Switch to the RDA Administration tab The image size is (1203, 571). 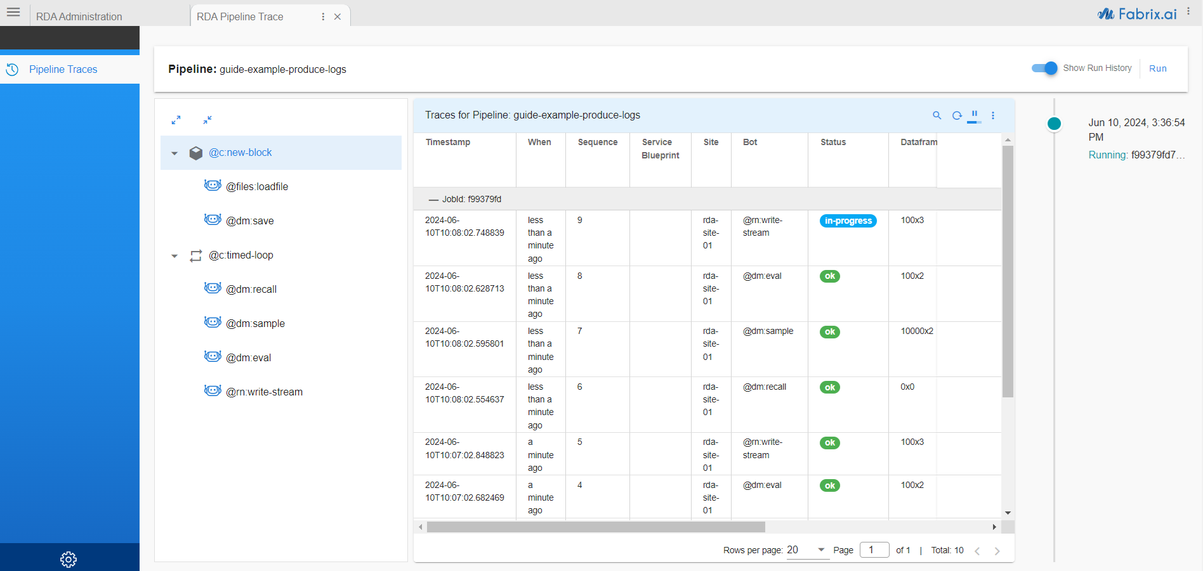point(79,16)
